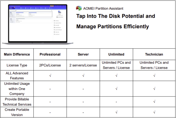Click the "Provide Billable Technical Services" row label
The width and height of the screenshot is (176, 118).
pos(17,102)
